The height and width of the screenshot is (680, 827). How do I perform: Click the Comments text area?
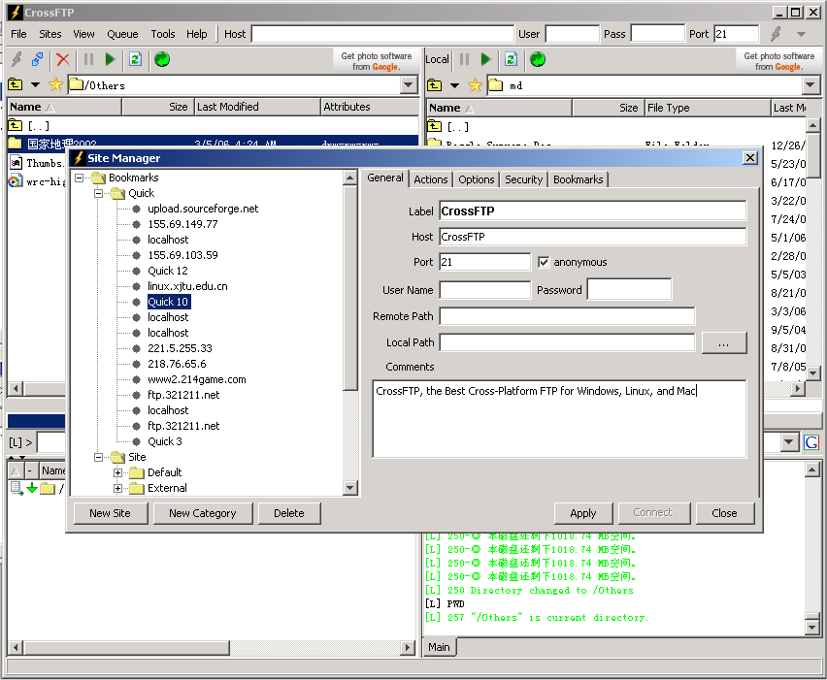coord(559,419)
